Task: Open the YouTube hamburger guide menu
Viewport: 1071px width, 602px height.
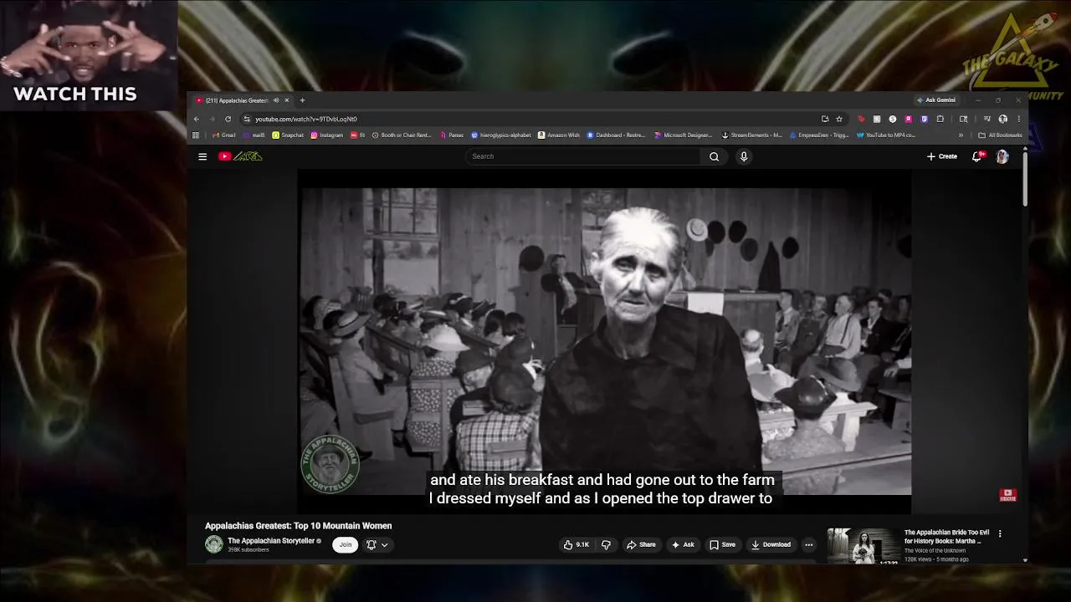Action: coord(202,156)
